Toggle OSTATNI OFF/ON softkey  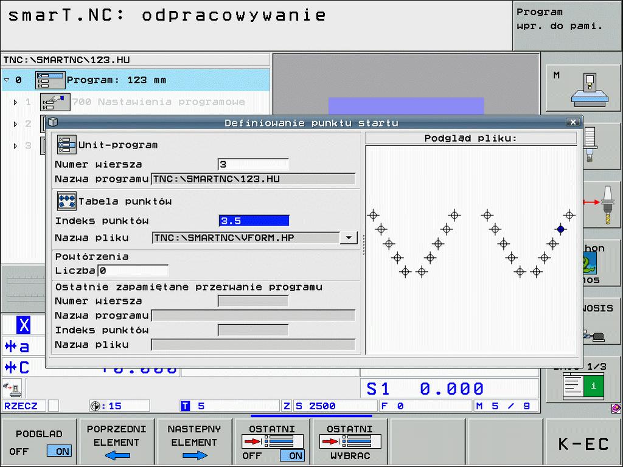click(x=272, y=442)
